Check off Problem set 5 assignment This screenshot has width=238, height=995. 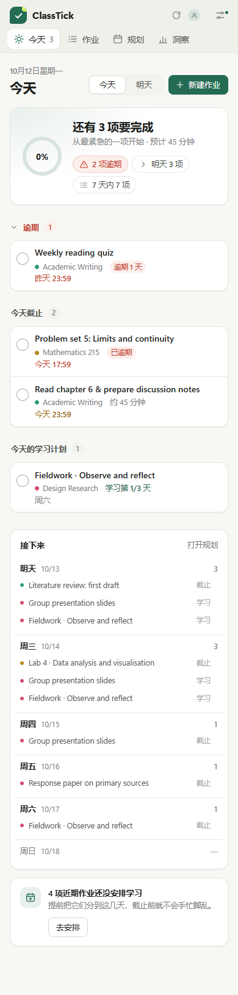(x=23, y=345)
